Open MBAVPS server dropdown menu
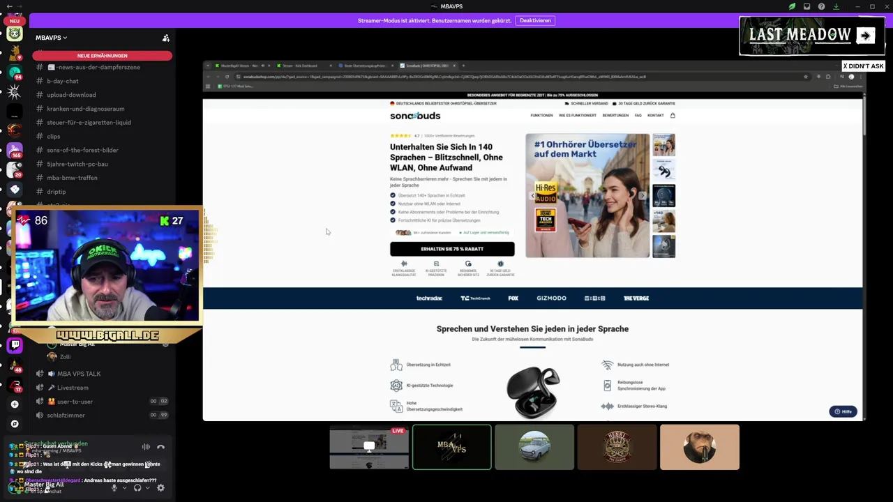Viewport: 893px width, 502px height. coord(52,38)
